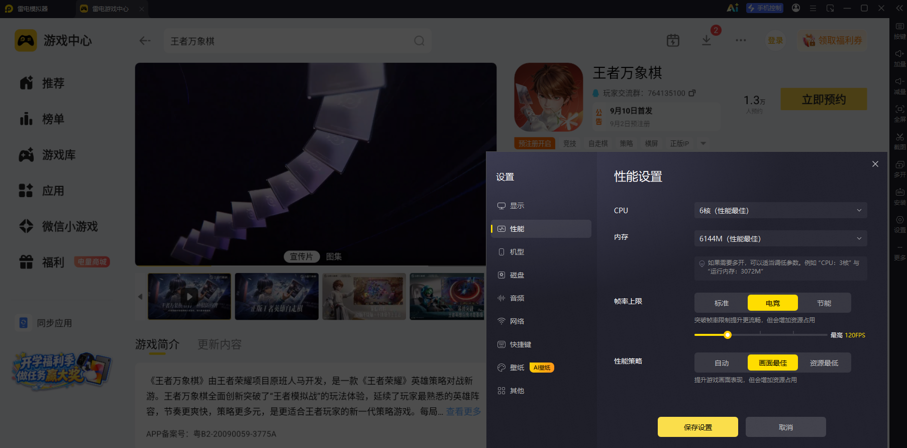Click the 手机控制 button in title bar

point(765,8)
